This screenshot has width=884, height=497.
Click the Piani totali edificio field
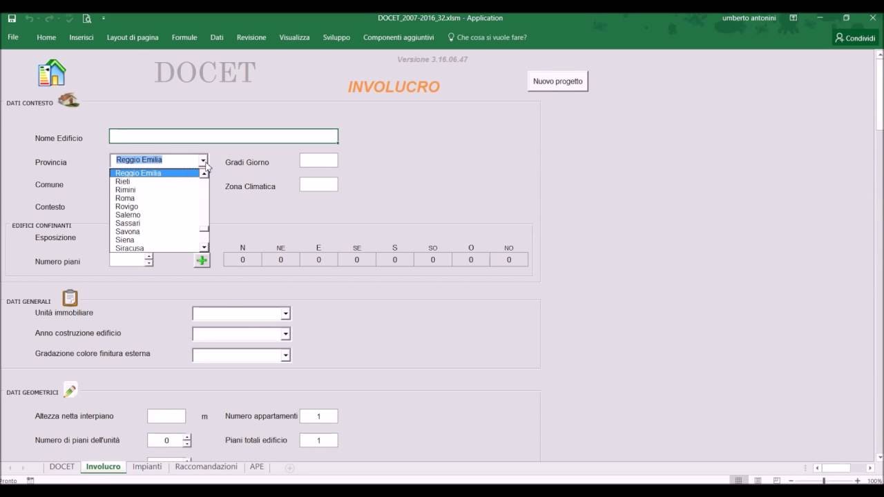point(318,440)
